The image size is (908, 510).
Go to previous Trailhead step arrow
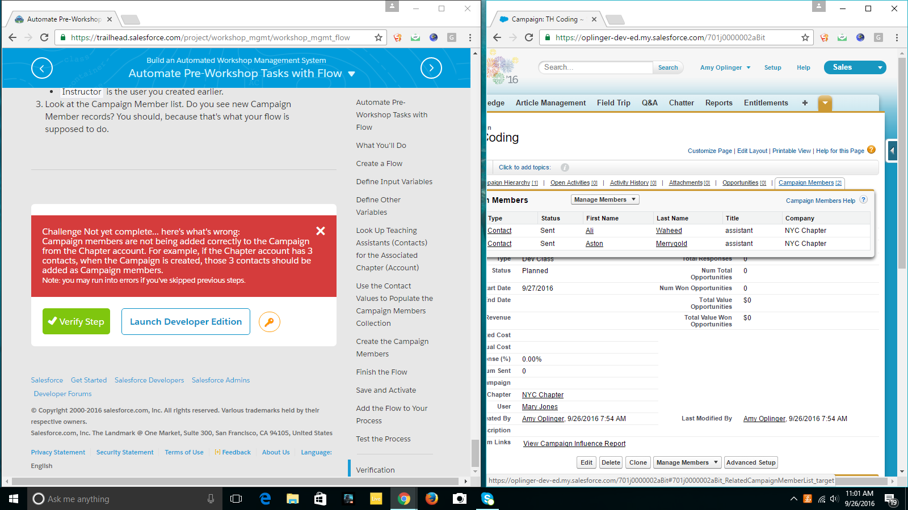click(x=42, y=68)
